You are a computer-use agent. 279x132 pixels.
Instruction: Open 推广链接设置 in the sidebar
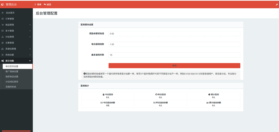(x=12, y=71)
